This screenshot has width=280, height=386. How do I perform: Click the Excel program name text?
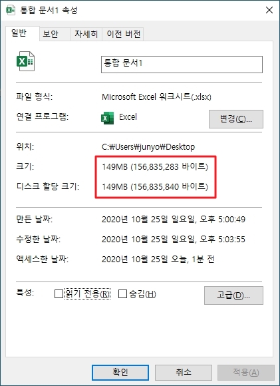[x=128, y=117]
